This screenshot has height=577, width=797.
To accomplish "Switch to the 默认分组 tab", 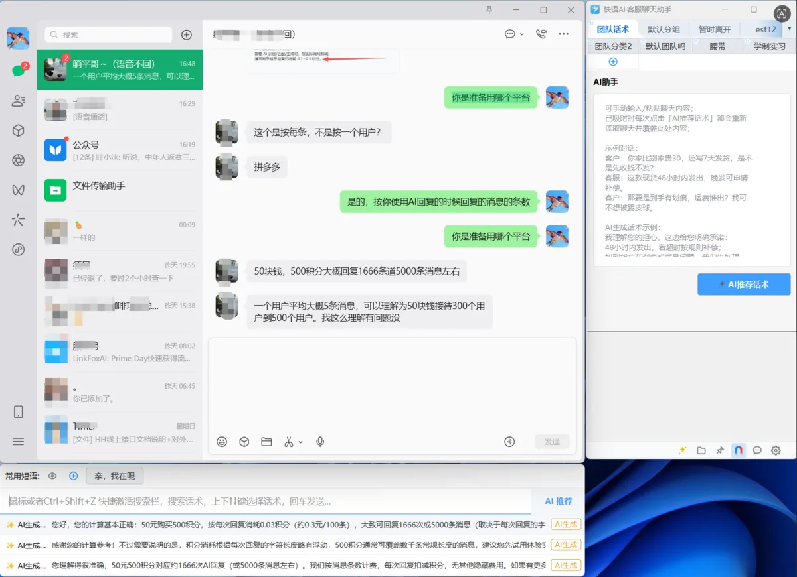I will [x=664, y=29].
